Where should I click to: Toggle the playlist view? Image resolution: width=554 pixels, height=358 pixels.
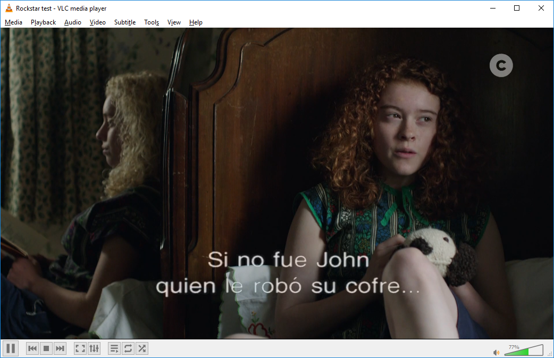click(114, 348)
